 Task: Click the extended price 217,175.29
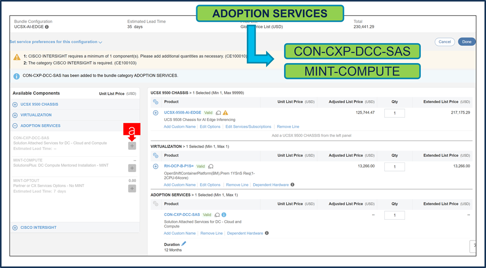460,113
